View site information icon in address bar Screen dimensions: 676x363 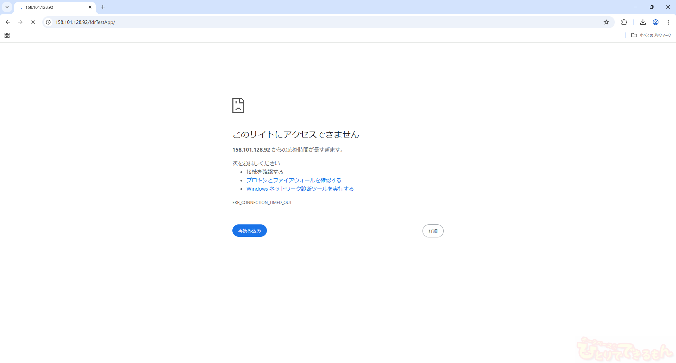49,22
